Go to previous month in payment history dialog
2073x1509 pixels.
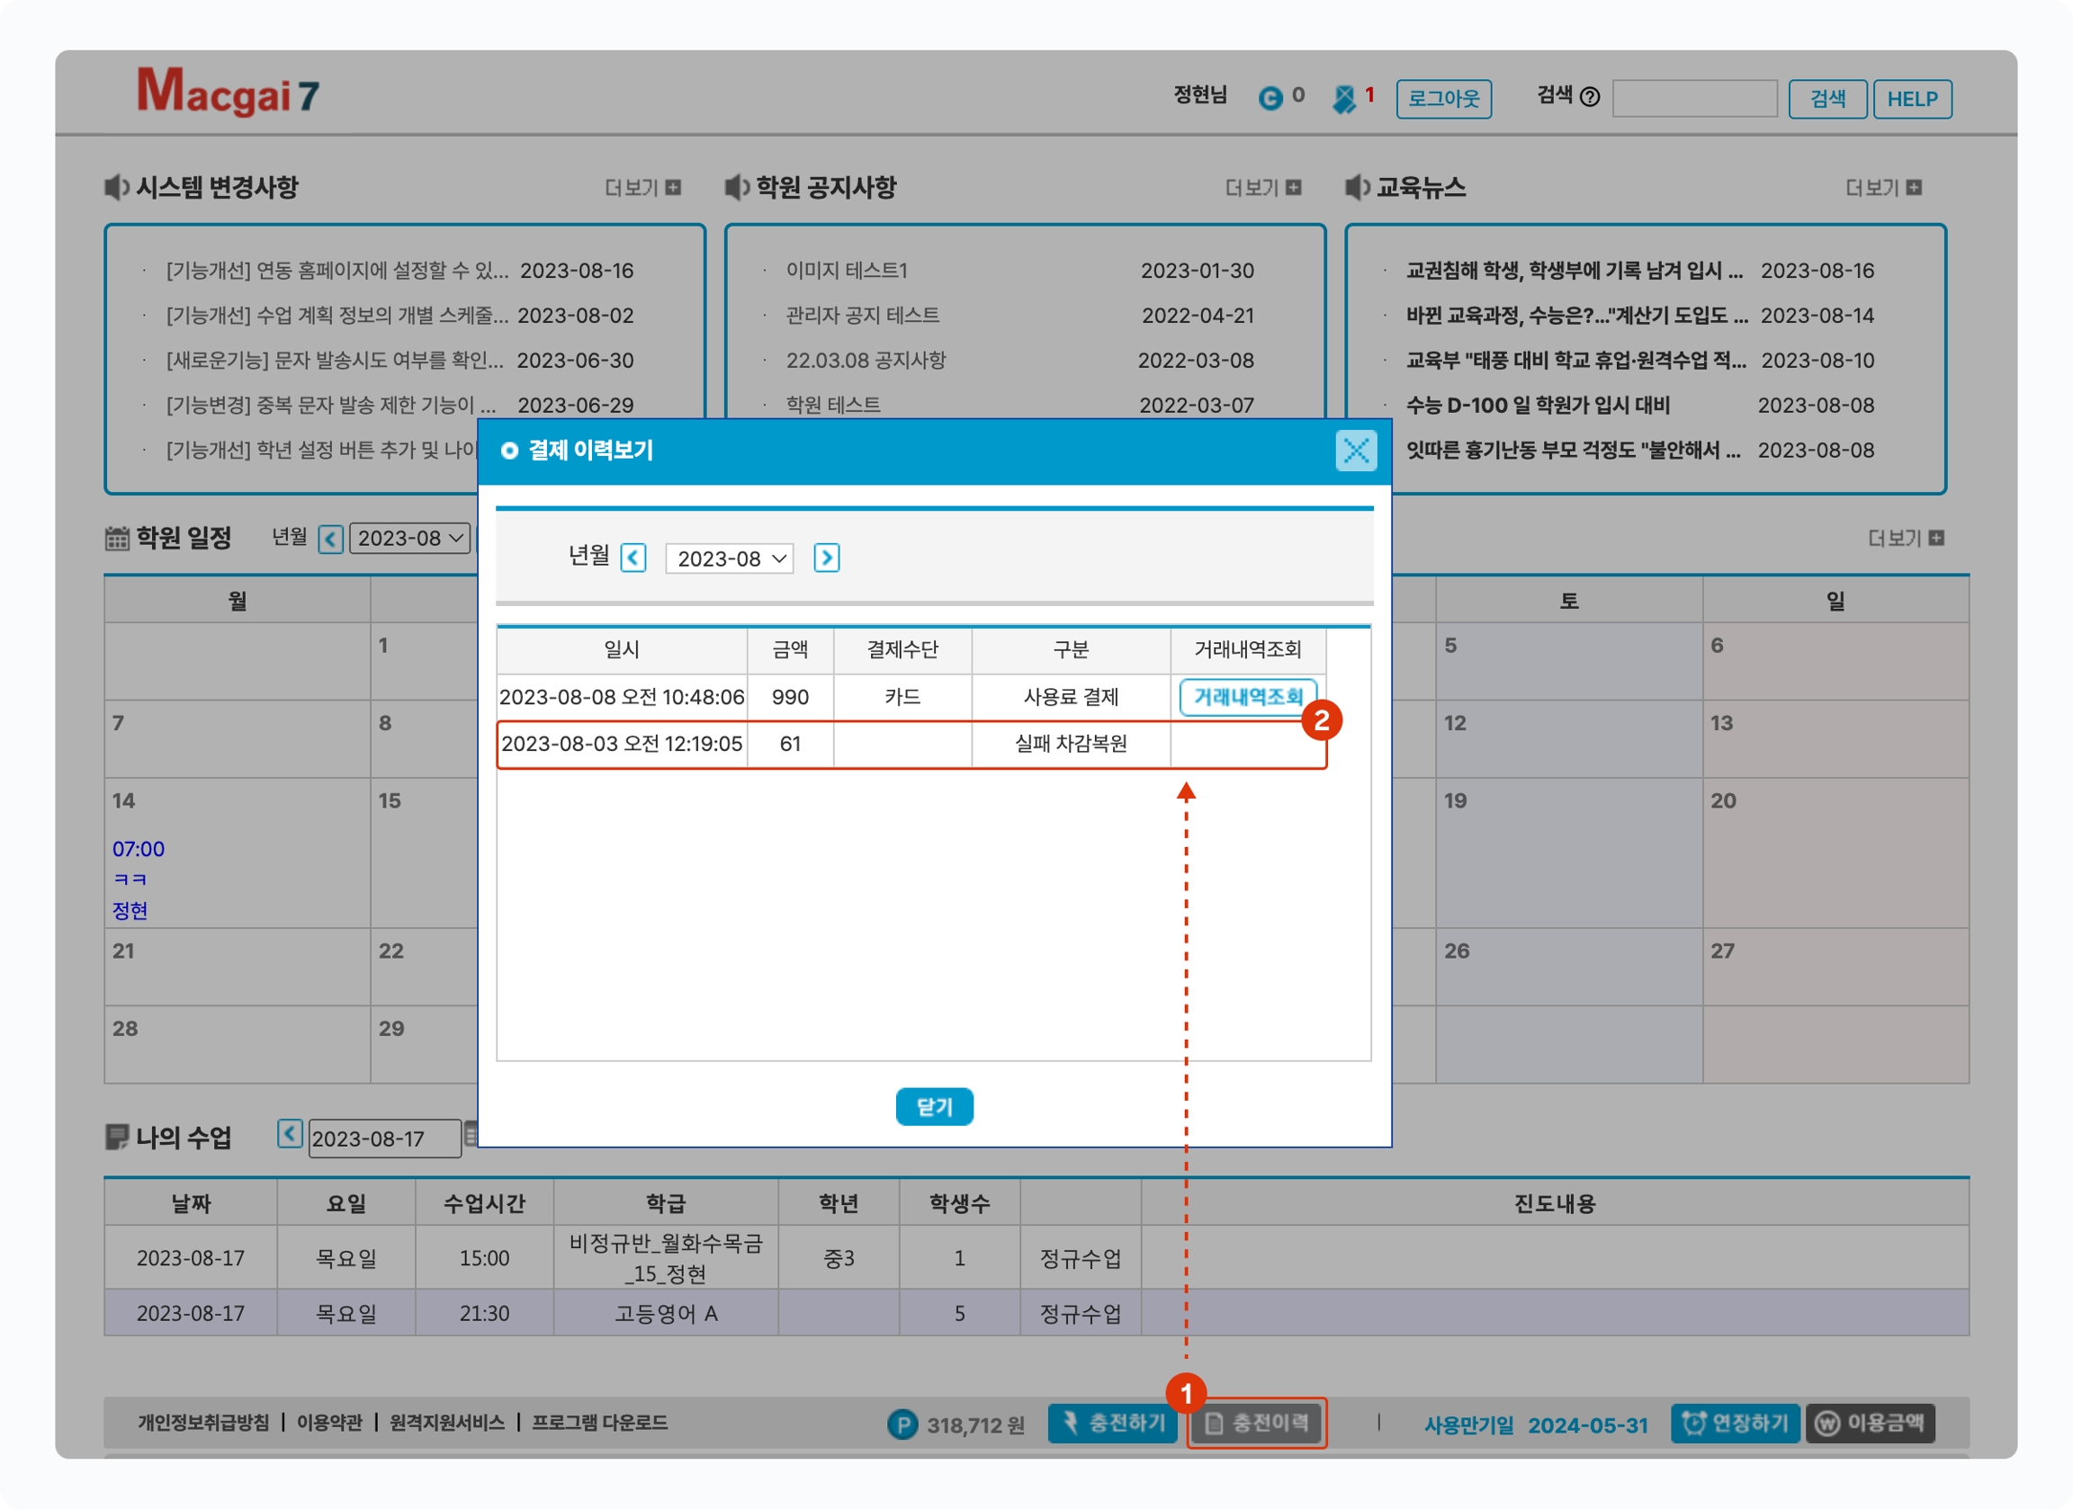pos(633,558)
